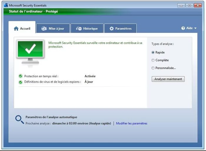Image resolution: width=206 pixels, height=151 pixels.
Task: Switch to the Accueil tab
Action: 22,27
